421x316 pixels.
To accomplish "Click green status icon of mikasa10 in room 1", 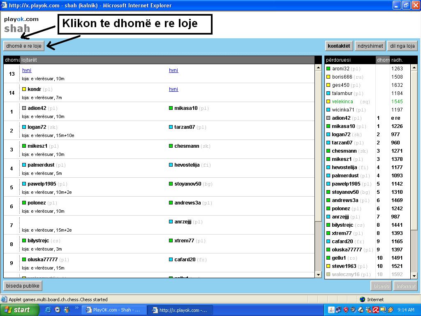I will click(x=171, y=108).
